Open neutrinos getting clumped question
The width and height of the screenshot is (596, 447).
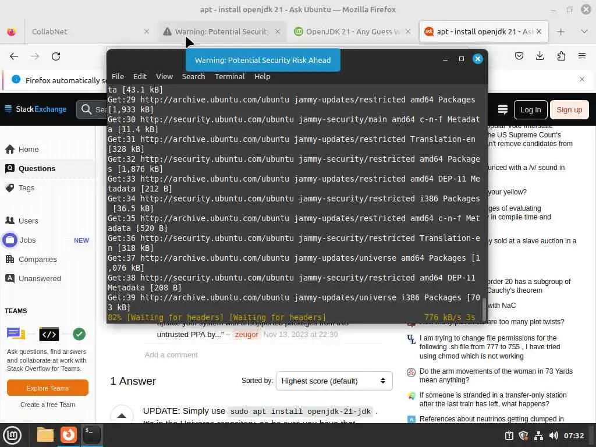click(491, 419)
